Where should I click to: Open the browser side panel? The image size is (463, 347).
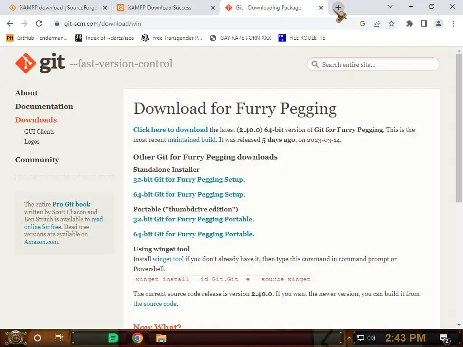(424, 23)
